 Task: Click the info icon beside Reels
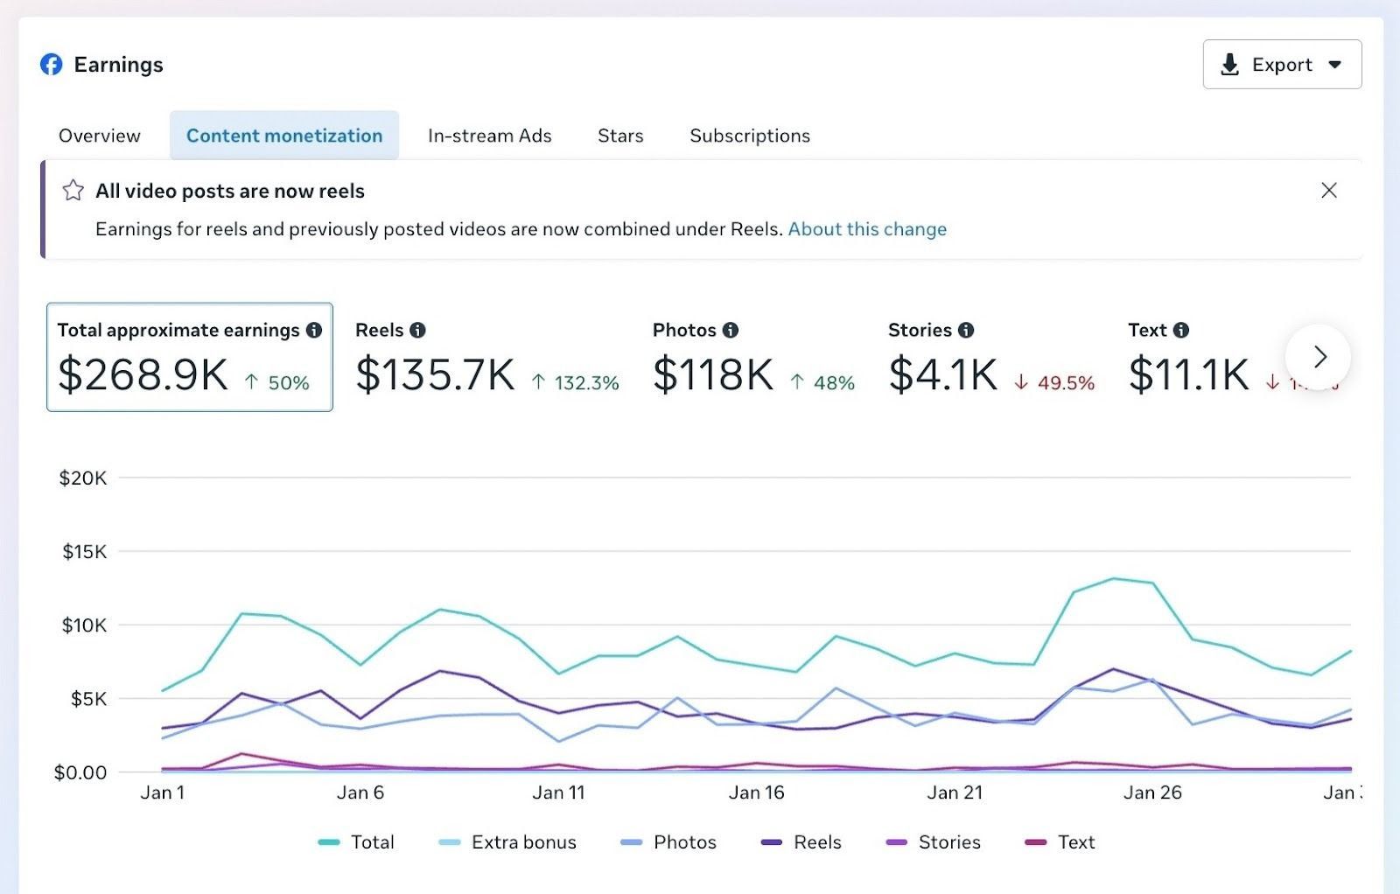(418, 330)
